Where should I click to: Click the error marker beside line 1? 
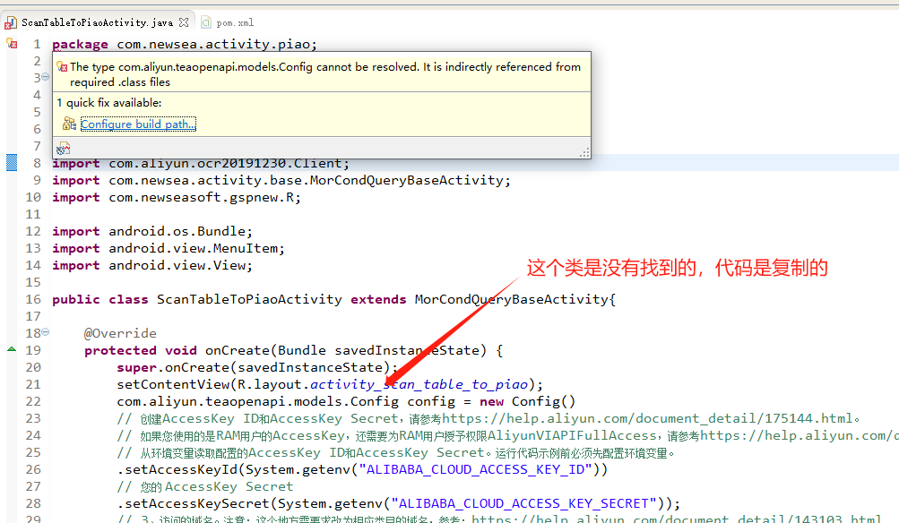(x=12, y=43)
